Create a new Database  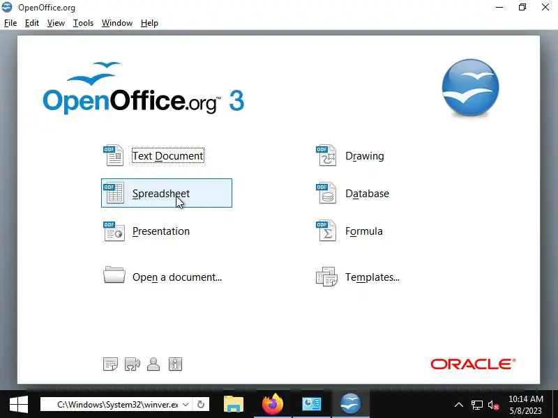pyautogui.click(x=367, y=194)
